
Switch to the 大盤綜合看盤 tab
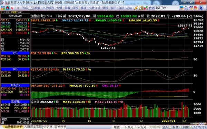click(x=33, y=127)
